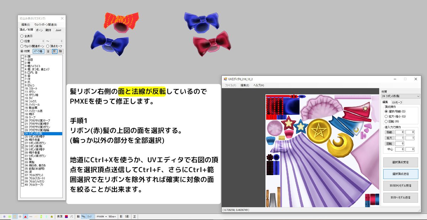Toggle the highlighted beige square icon in bottom toolbar
427x220 pixels.
15,216
